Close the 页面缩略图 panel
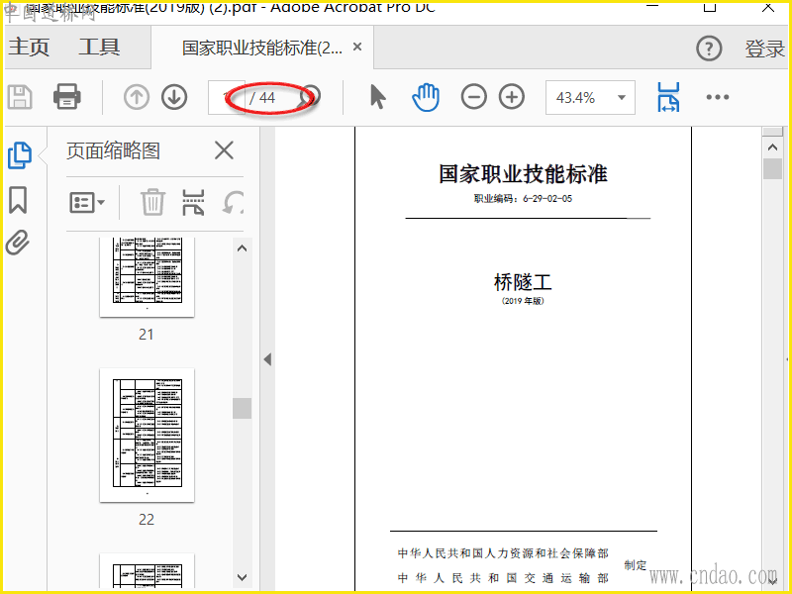 click(x=224, y=150)
